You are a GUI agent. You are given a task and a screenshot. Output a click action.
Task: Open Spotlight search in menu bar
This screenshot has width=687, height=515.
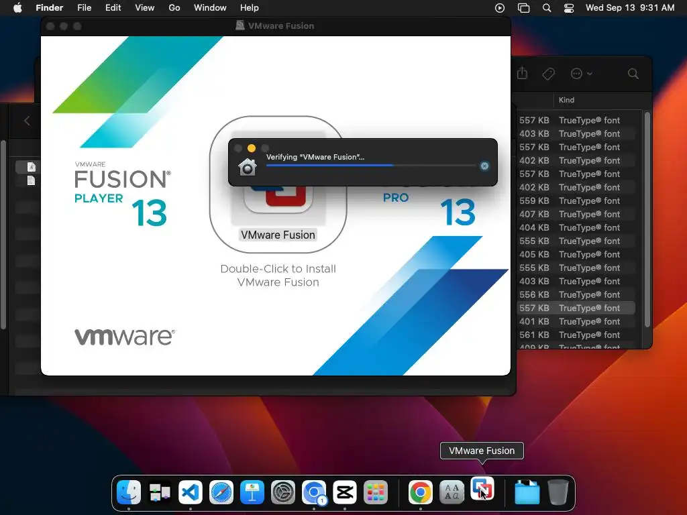[547, 8]
